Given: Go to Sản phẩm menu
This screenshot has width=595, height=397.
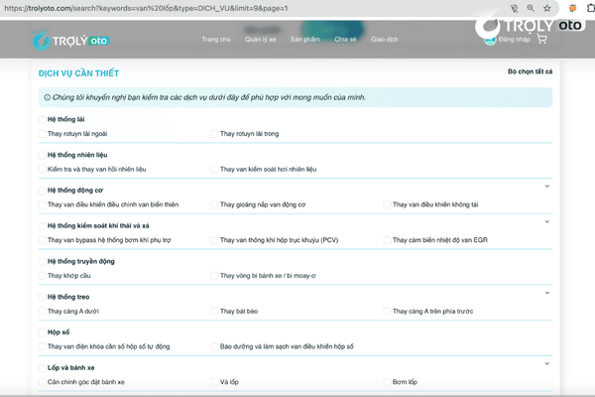Looking at the screenshot, I should pyautogui.click(x=305, y=39).
